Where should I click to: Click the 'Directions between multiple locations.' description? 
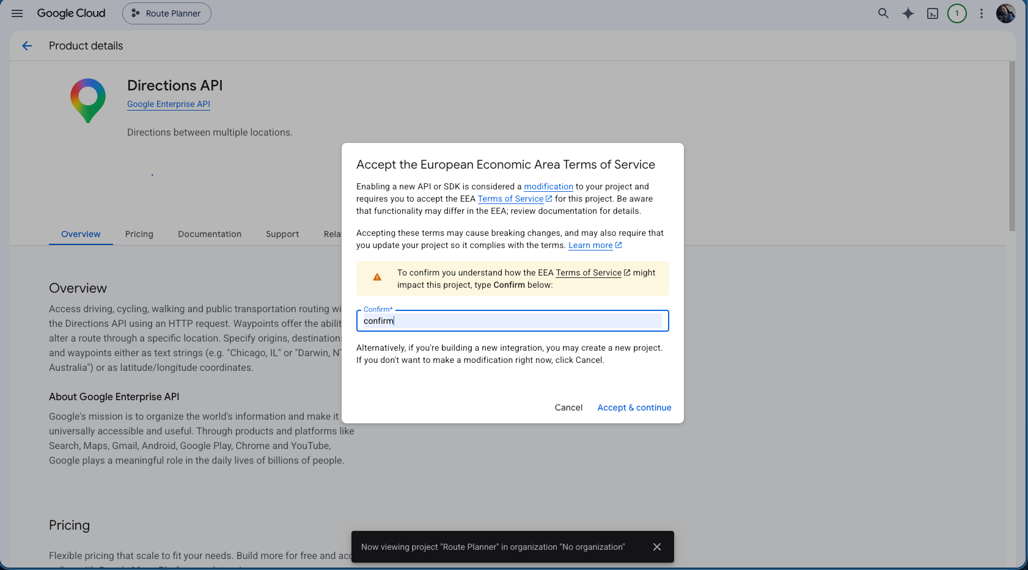(x=210, y=133)
